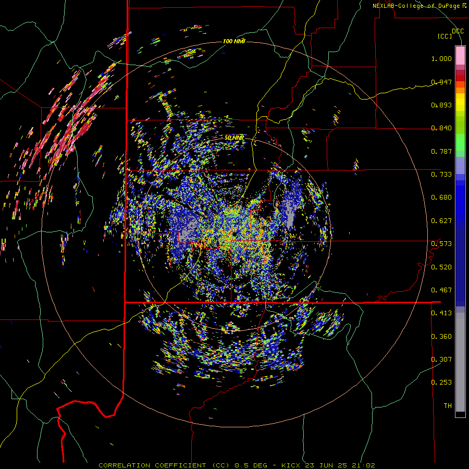The height and width of the screenshot is (469, 469).
Task: Select the 0.573 color scale label
Action: (441, 244)
